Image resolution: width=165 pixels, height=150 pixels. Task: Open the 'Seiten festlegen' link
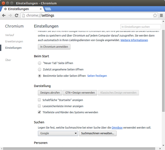point(97,76)
